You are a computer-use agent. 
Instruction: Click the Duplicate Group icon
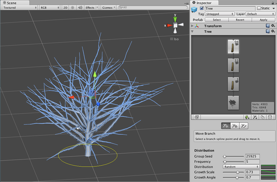[x=263, y=117]
